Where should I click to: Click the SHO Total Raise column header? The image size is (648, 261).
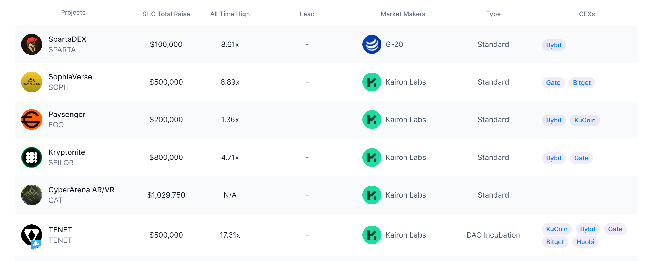tap(166, 14)
